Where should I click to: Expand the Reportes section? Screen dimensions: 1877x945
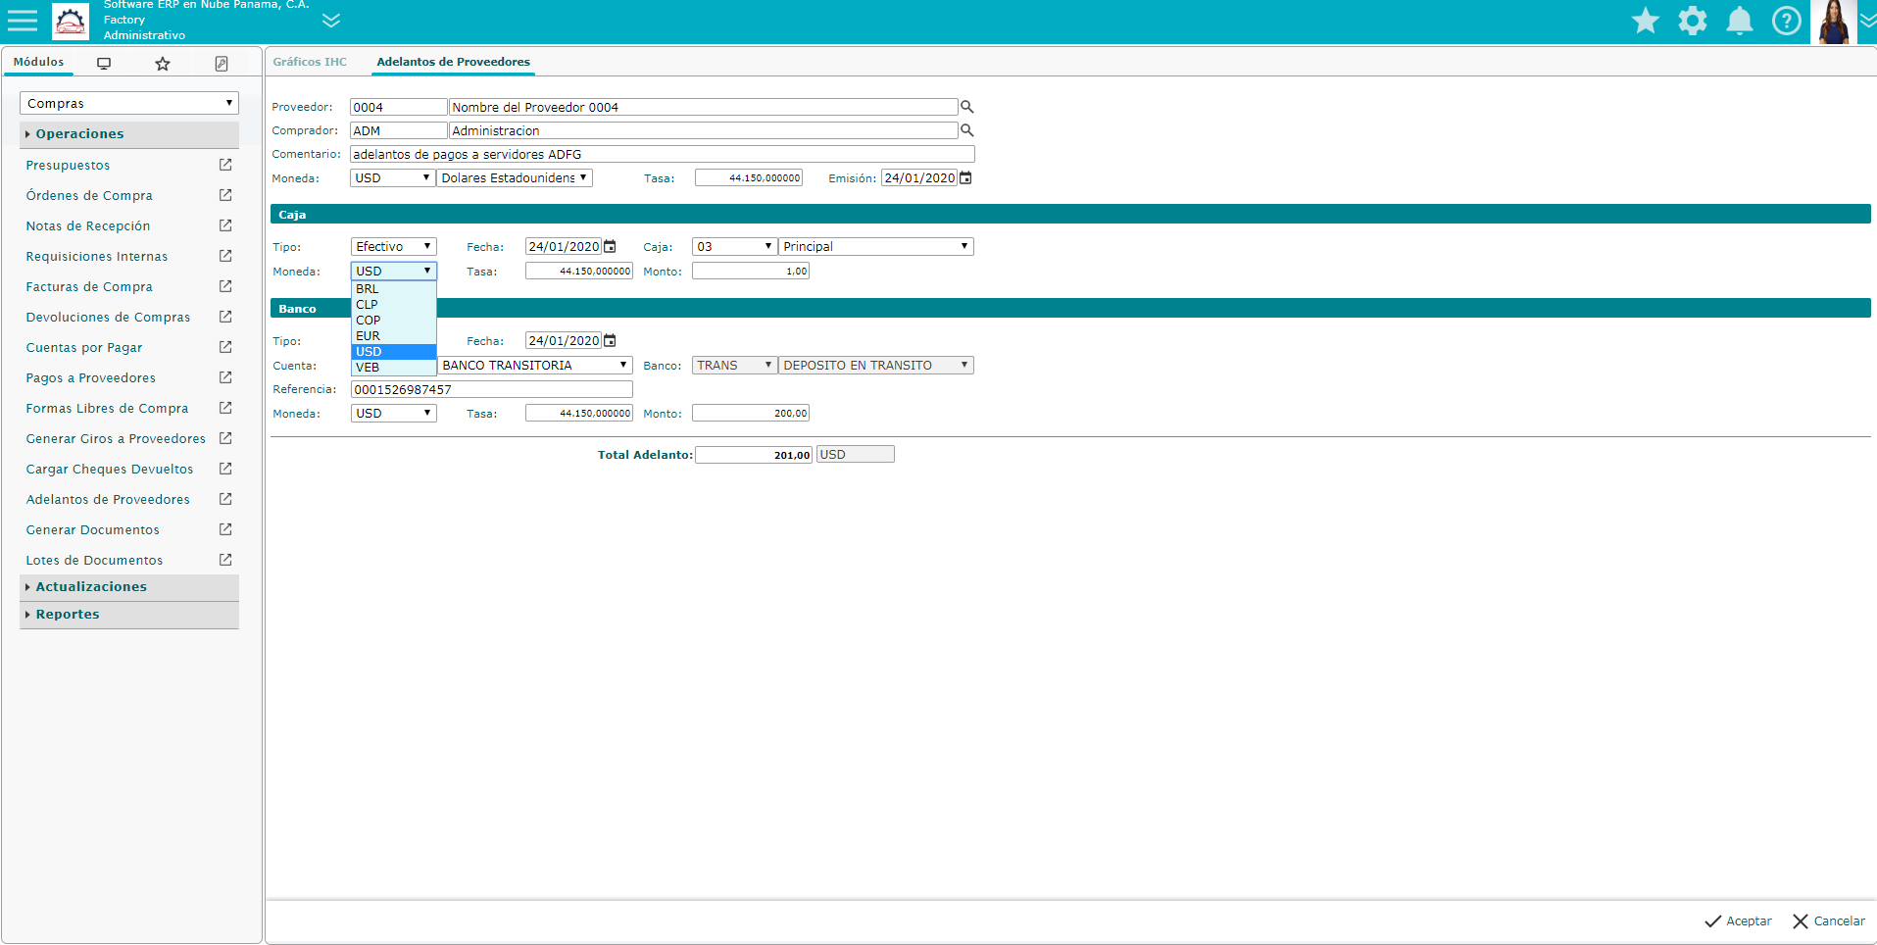pos(68,614)
